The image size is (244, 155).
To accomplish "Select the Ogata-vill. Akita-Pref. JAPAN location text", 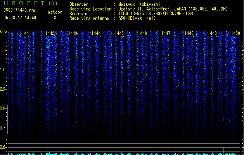I will point(173,9).
